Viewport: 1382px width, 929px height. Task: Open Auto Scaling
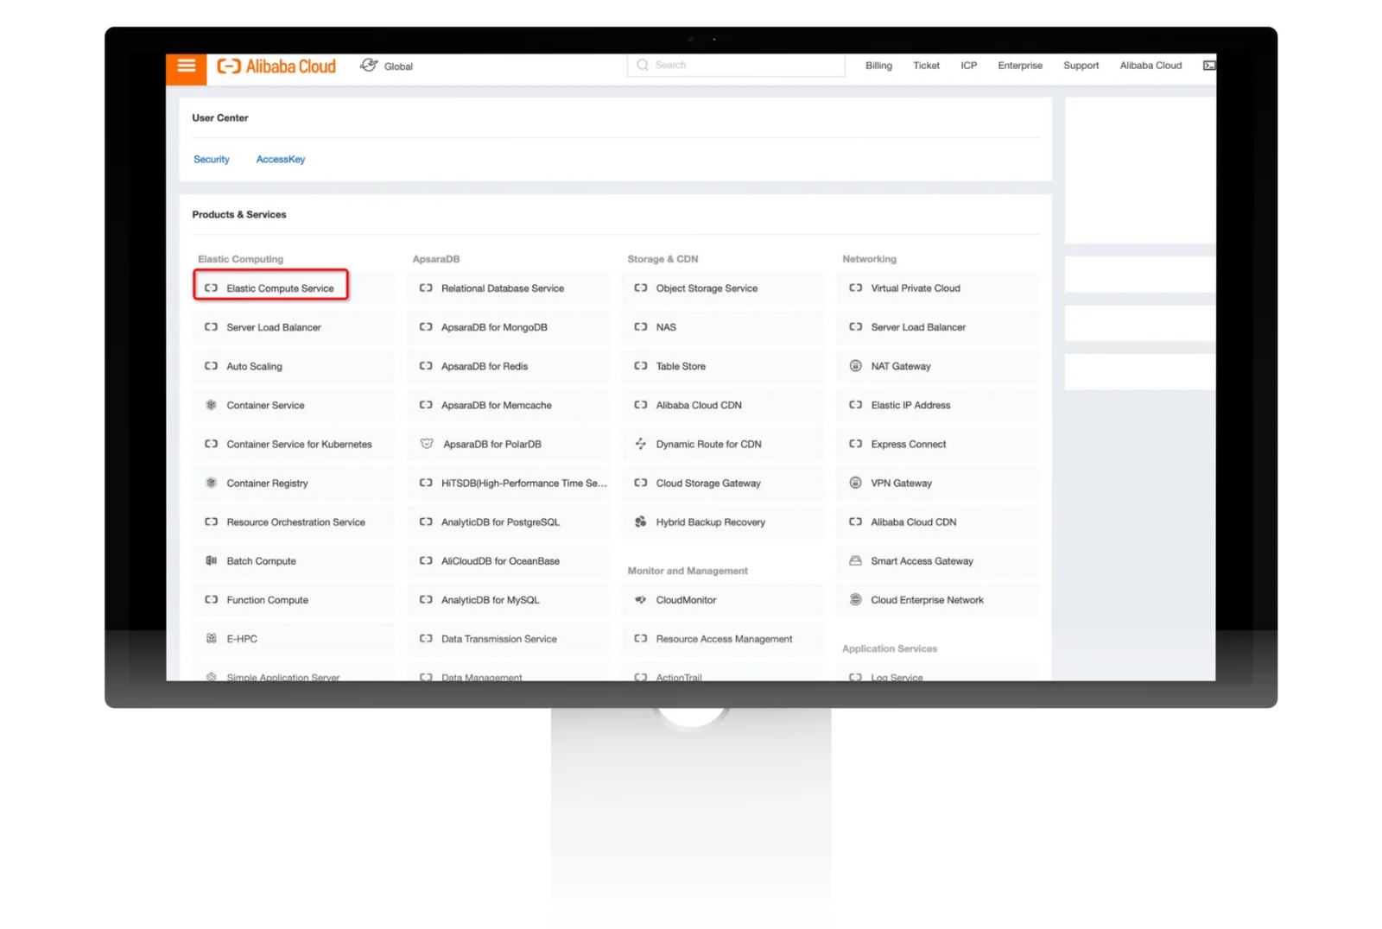click(293, 366)
